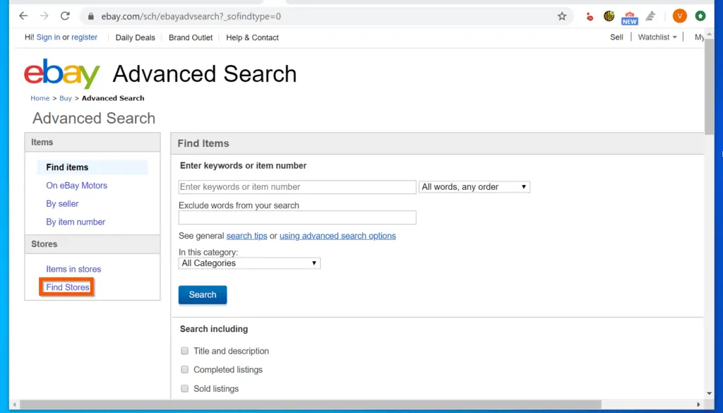Bookmark this page with the star icon
Viewport: 723px width, 413px height.
click(x=561, y=17)
